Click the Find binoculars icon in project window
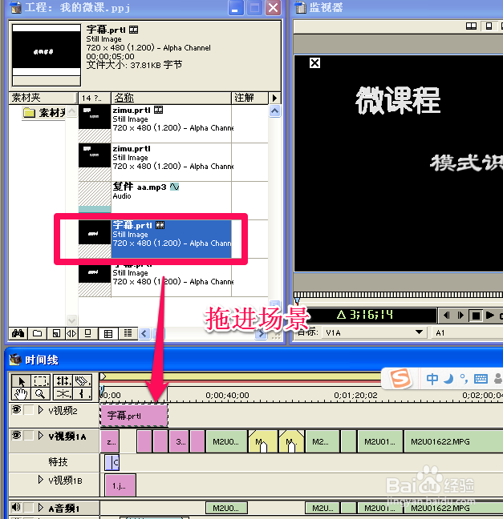The height and width of the screenshot is (519, 503). tap(18, 333)
